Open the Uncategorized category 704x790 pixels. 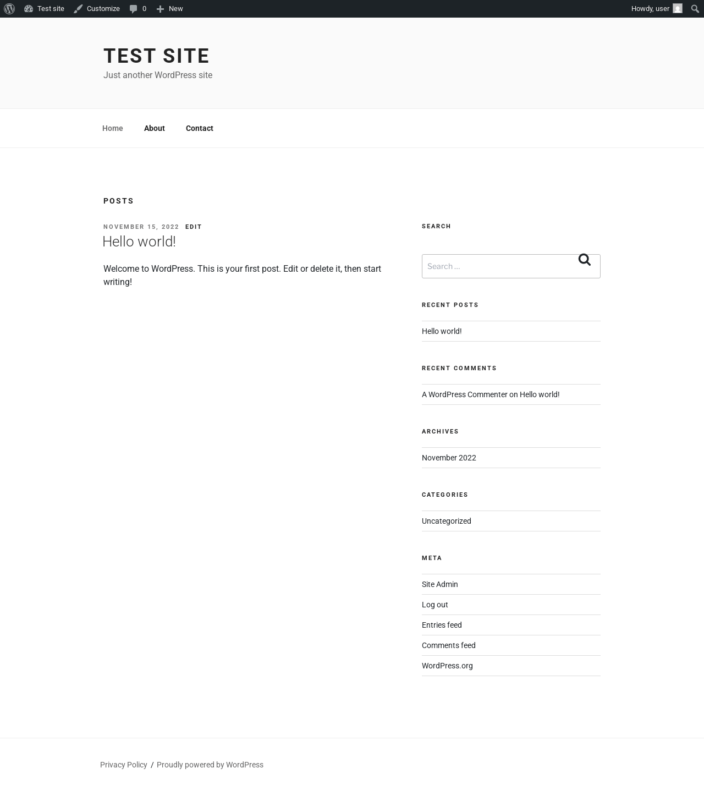pos(447,521)
